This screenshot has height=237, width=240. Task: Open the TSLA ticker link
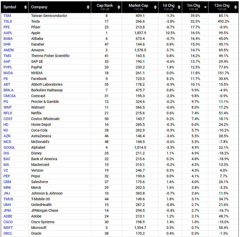pos(8,21)
